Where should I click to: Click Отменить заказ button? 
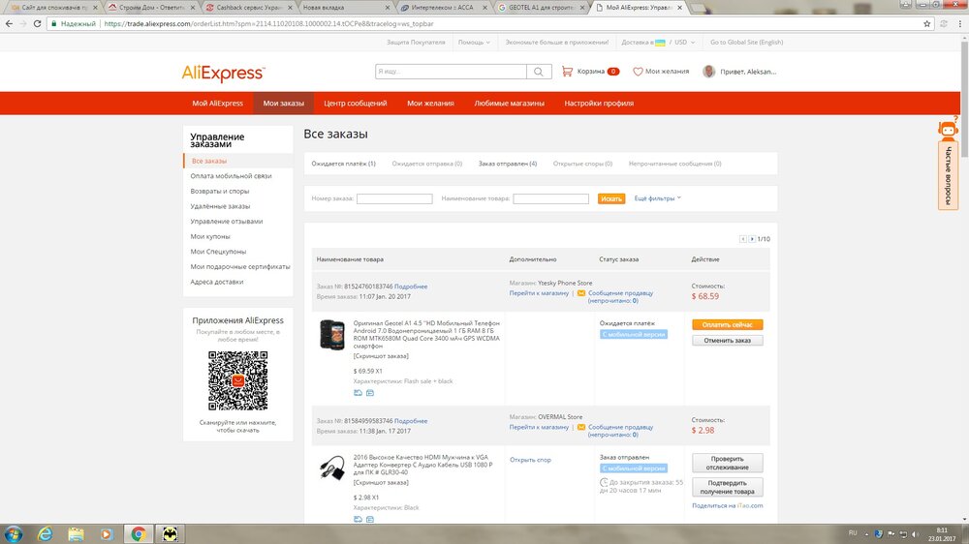point(728,340)
